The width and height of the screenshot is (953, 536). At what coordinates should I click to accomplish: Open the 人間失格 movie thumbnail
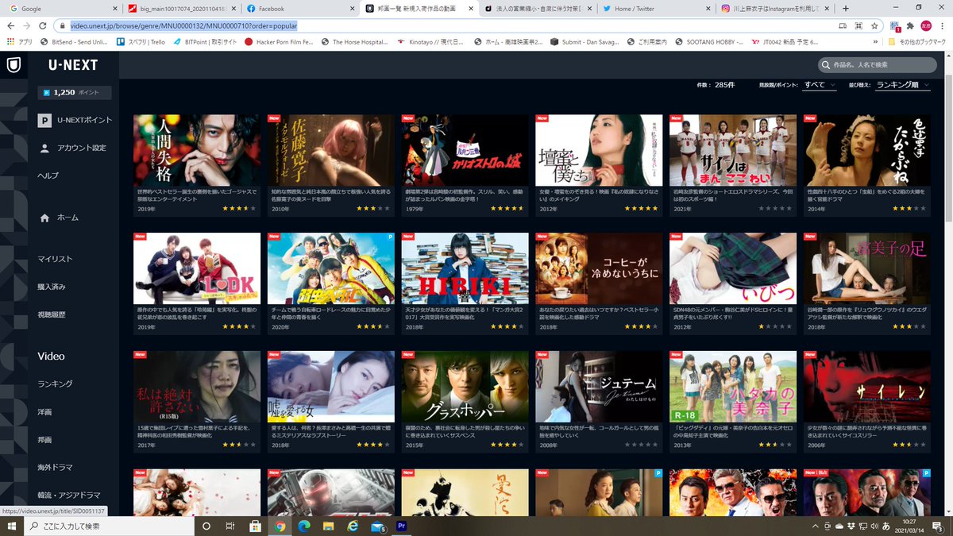197,150
